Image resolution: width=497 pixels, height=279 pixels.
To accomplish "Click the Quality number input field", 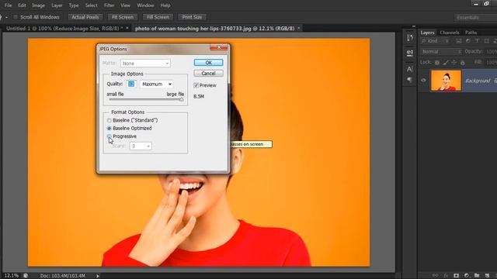I will tap(131, 84).
